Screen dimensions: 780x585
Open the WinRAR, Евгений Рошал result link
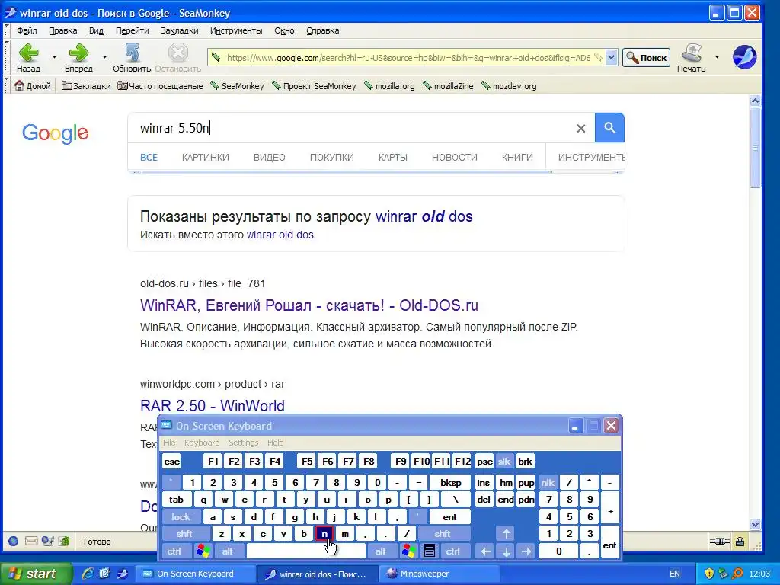309,305
